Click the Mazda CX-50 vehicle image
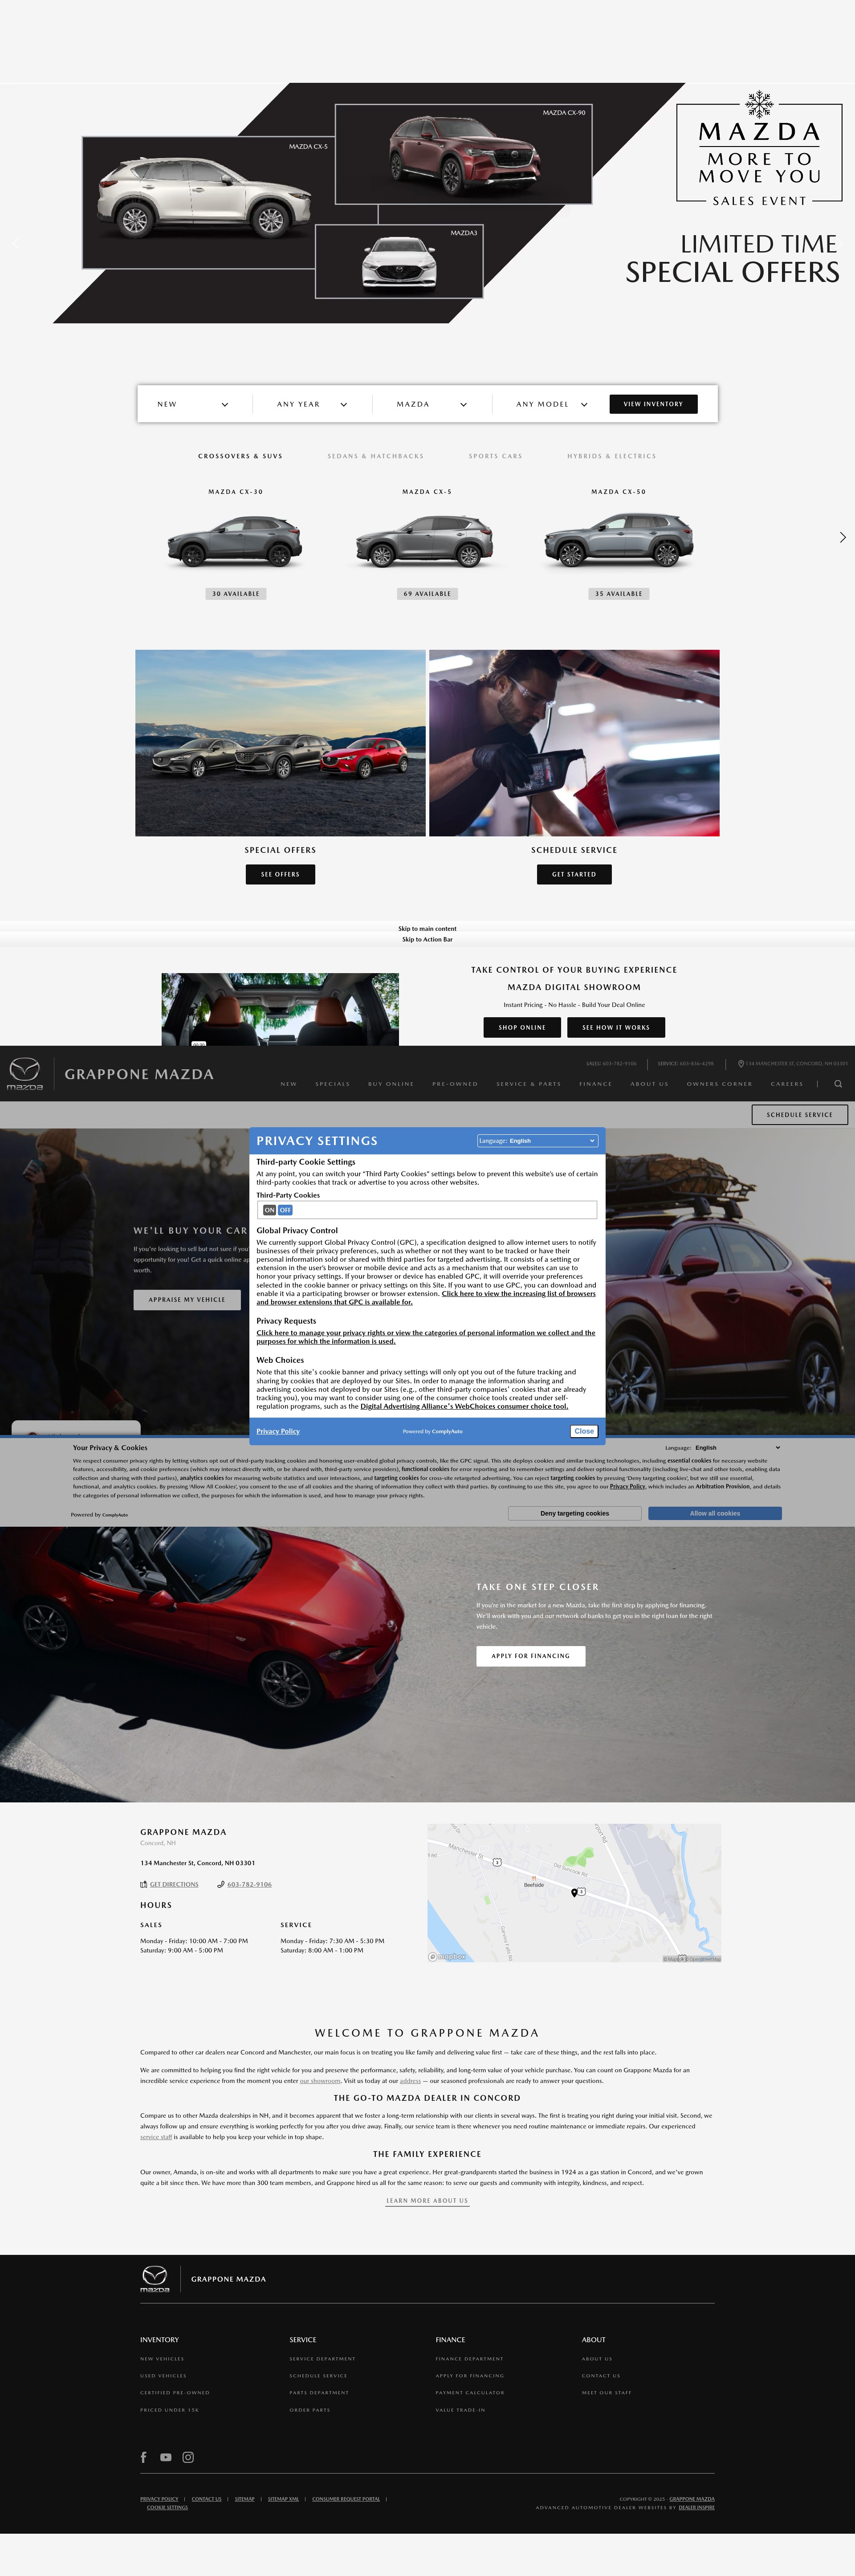Viewport: 855px width, 2576px height. click(618, 541)
